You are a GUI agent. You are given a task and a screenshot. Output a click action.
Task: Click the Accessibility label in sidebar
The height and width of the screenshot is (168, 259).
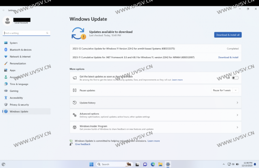tap(16, 98)
